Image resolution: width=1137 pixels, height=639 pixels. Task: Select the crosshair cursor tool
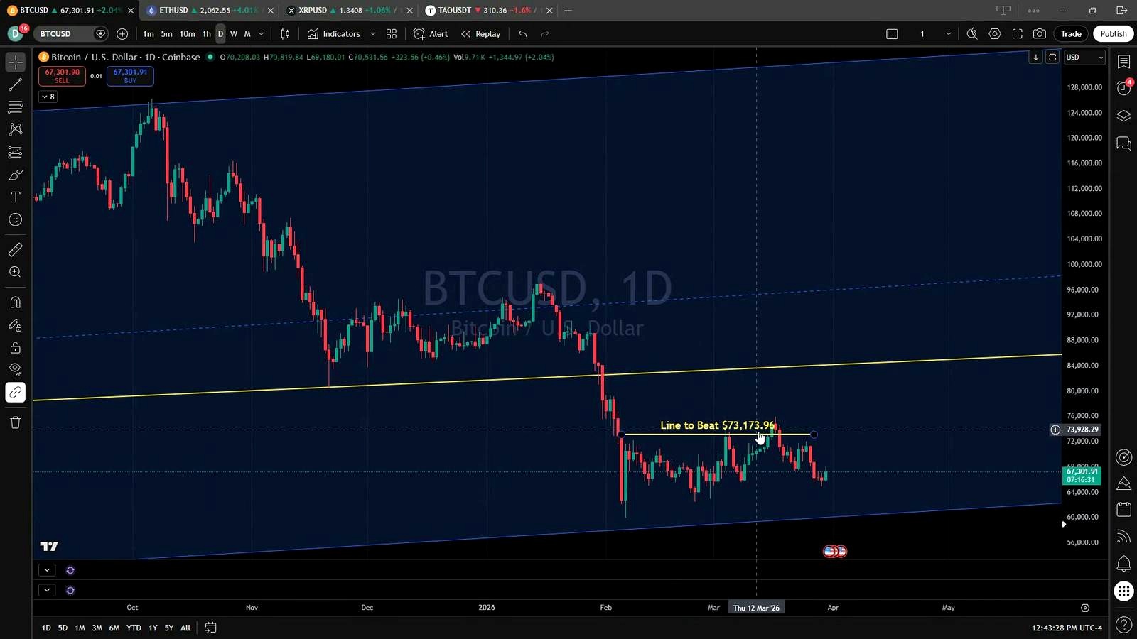tap(15, 62)
